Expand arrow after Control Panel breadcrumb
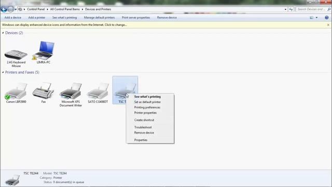The image size is (332, 187). click(47, 9)
